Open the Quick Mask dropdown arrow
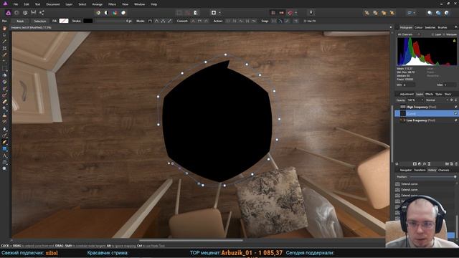 [219, 13]
